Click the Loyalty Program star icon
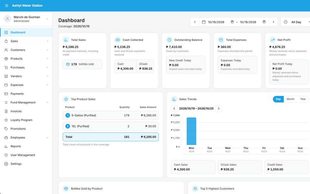This screenshot has width=310, height=194. coord(6,120)
